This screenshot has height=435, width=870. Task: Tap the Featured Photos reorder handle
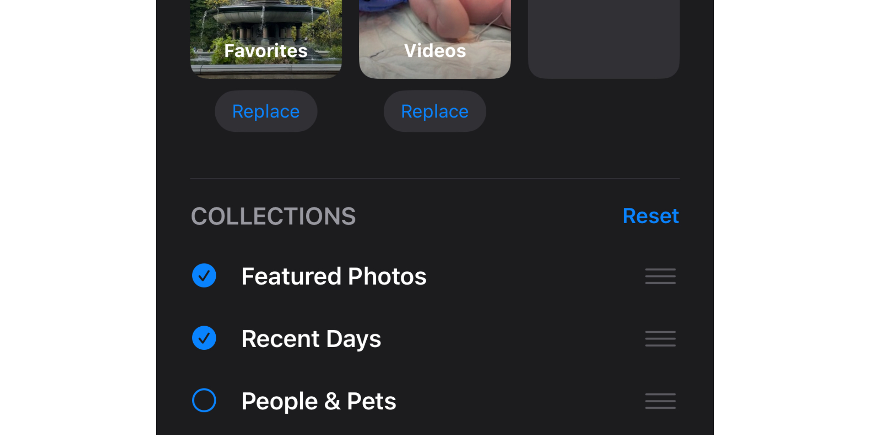(660, 276)
